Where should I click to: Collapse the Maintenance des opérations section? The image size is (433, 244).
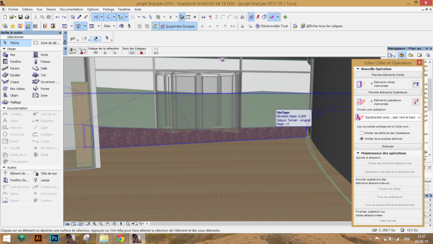coord(358,153)
